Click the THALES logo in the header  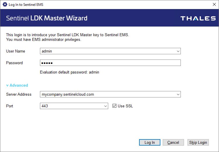click(198, 18)
